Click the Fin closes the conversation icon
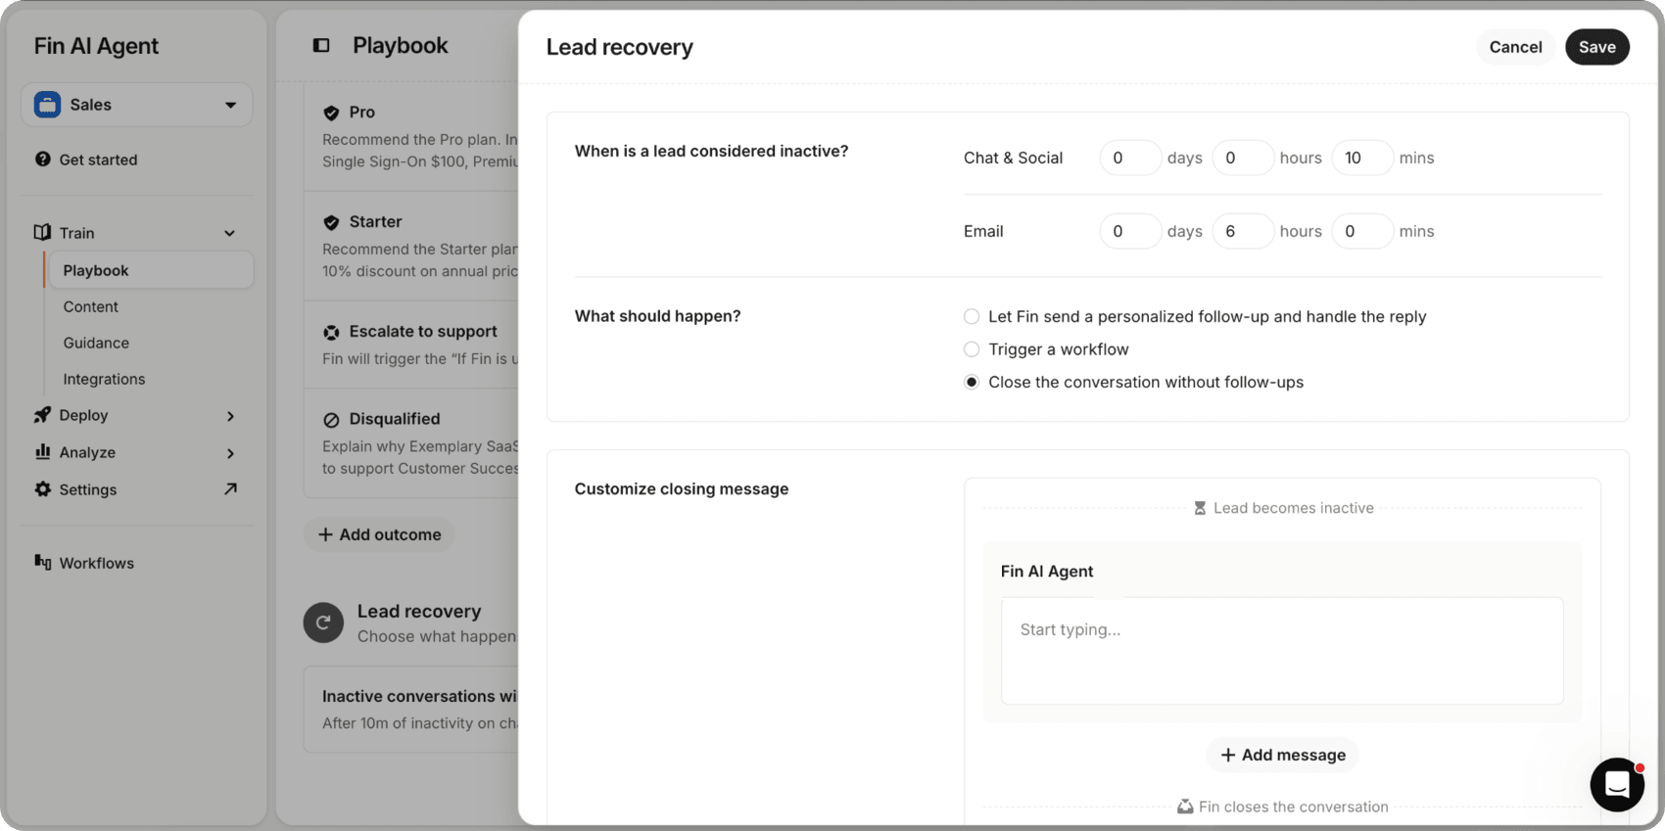Screen dimensions: 1665x831 pyautogui.click(x=1185, y=807)
